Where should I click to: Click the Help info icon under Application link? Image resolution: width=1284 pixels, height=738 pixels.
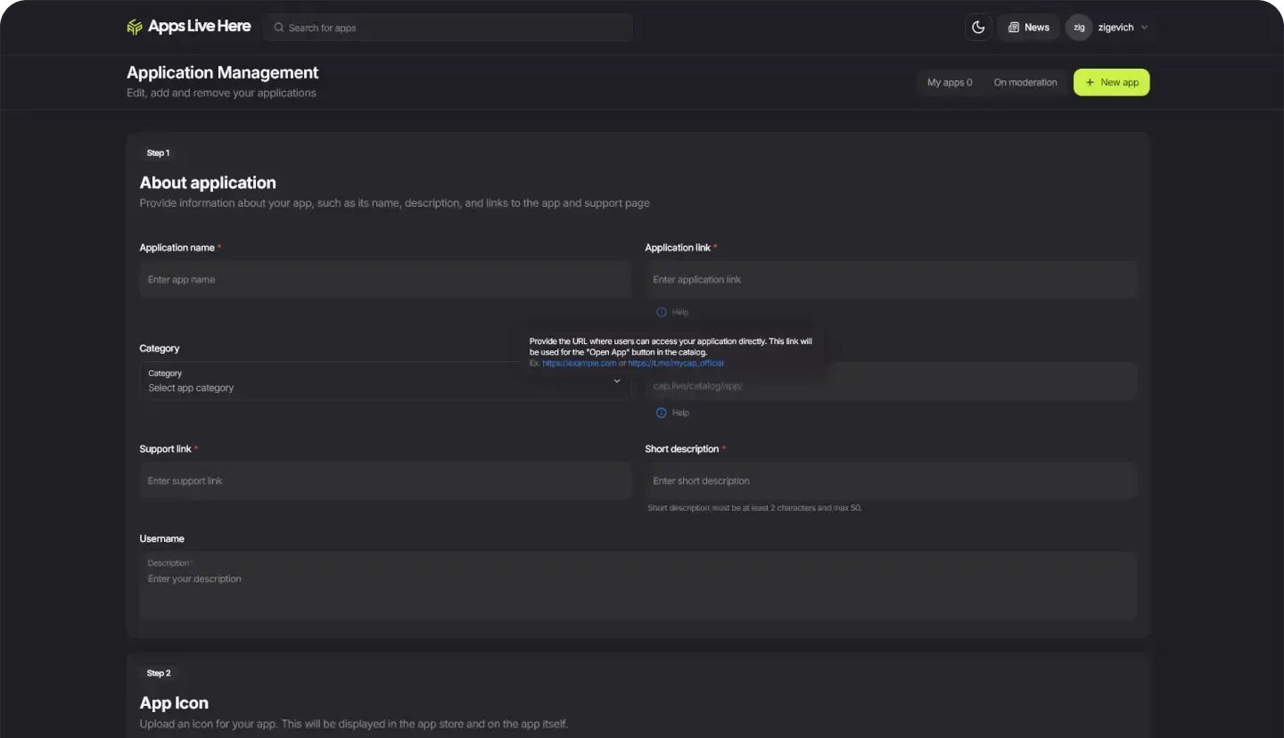click(662, 313)
